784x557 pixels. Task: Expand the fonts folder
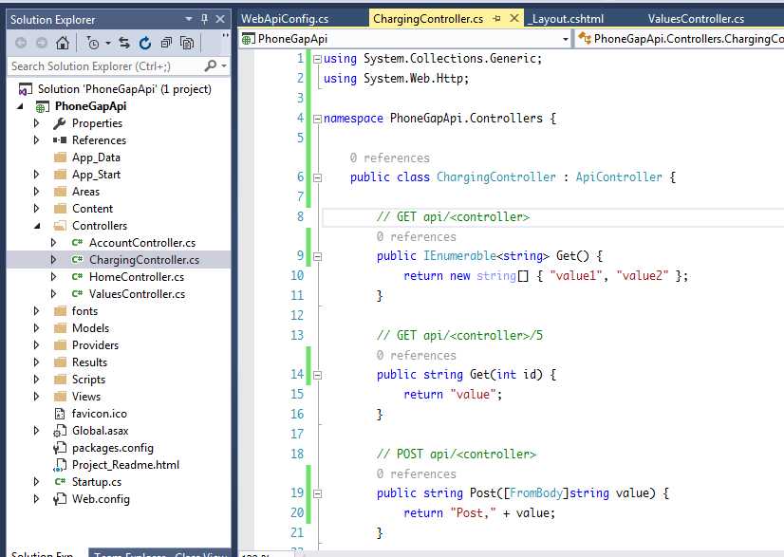(36, 311)
